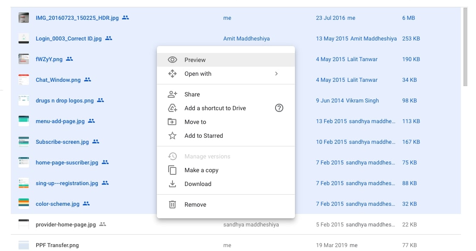The height and width of the screenshot is (251, 476).
Task: Select Add to Starred option
Action: 226,136
